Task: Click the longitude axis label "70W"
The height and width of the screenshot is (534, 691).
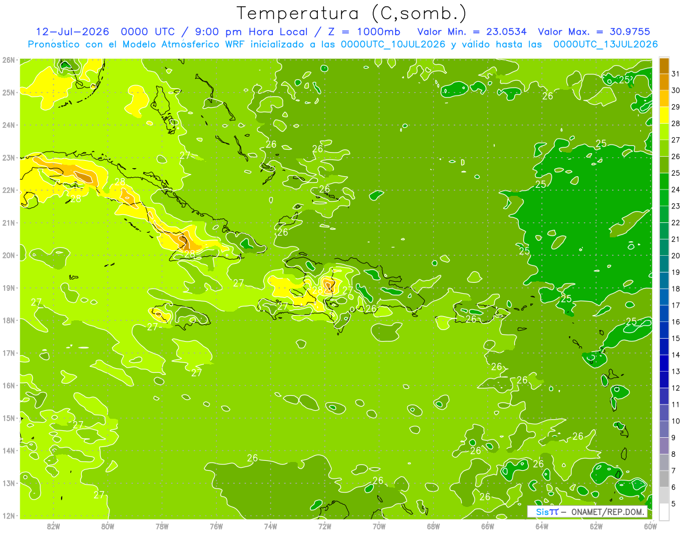Action: [379, 526]
